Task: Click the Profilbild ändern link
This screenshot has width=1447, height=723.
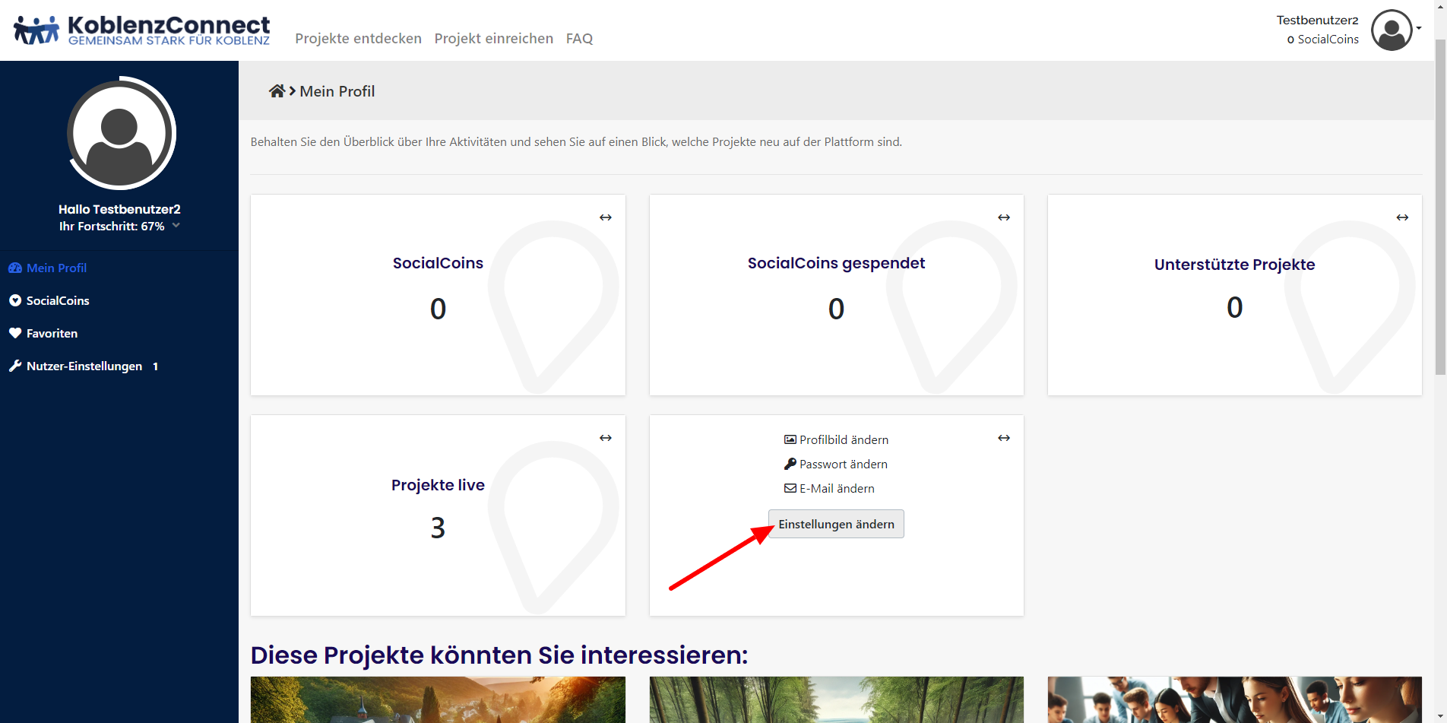Action: tap(843, 440)
